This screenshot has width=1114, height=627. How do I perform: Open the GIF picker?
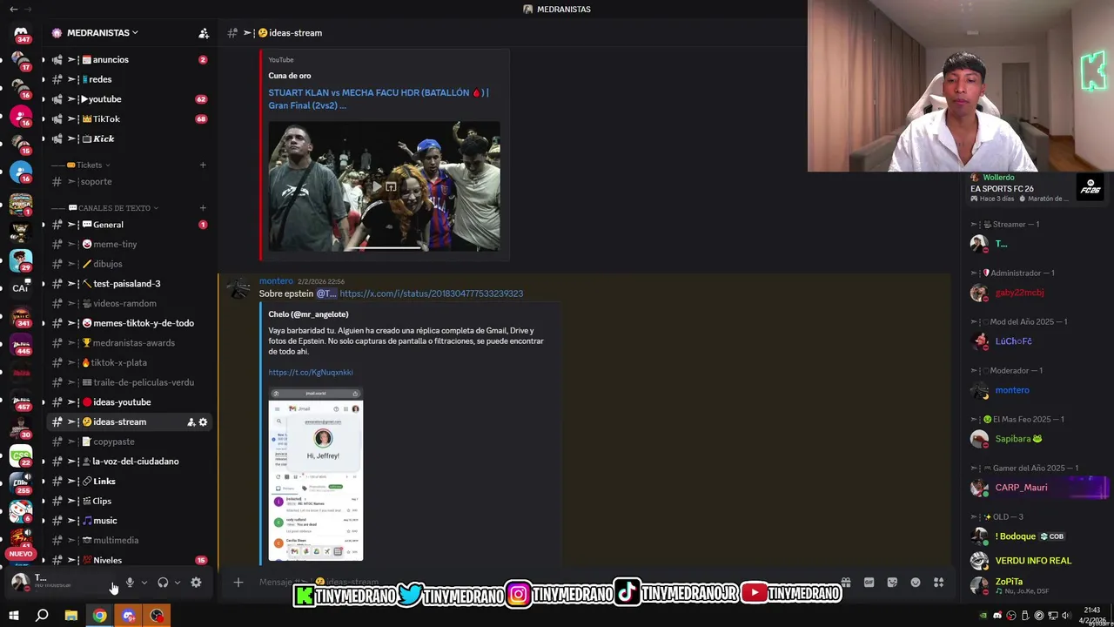[x=869, y=583]
